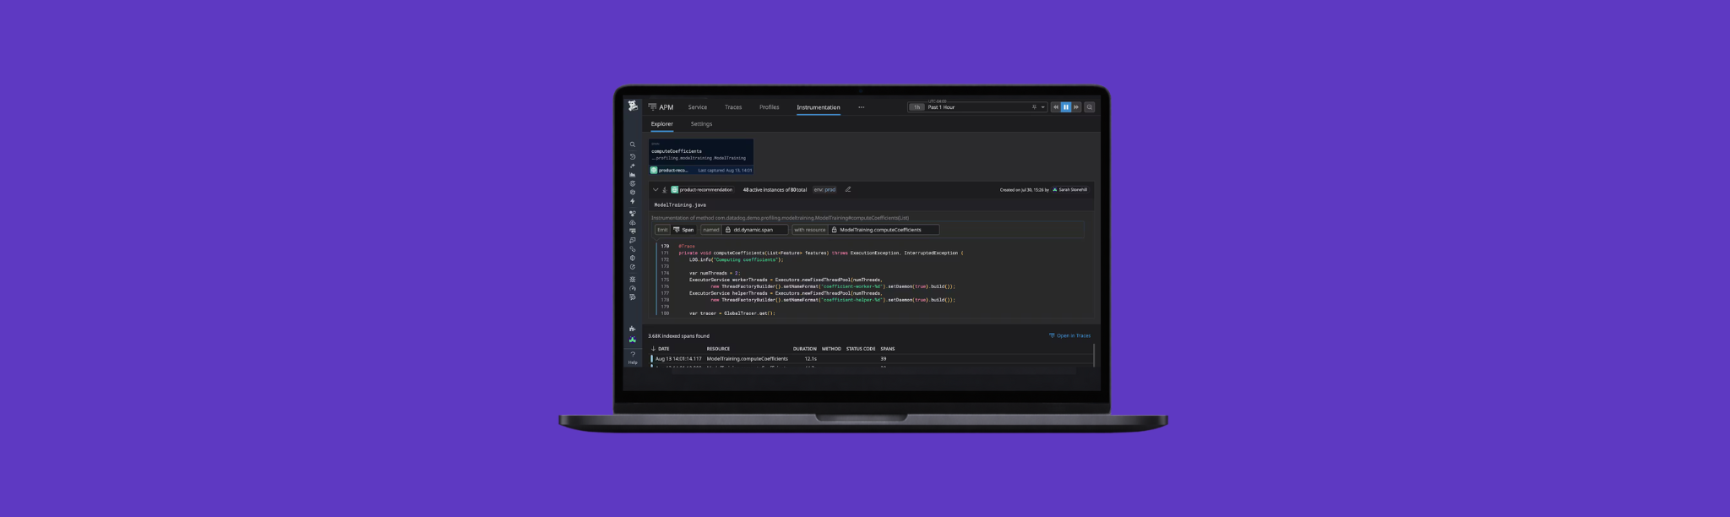Open Integrations puzzle piece icon
Image resolution: width=1730 pixels, height=517 pixels.
coord(633,329)
